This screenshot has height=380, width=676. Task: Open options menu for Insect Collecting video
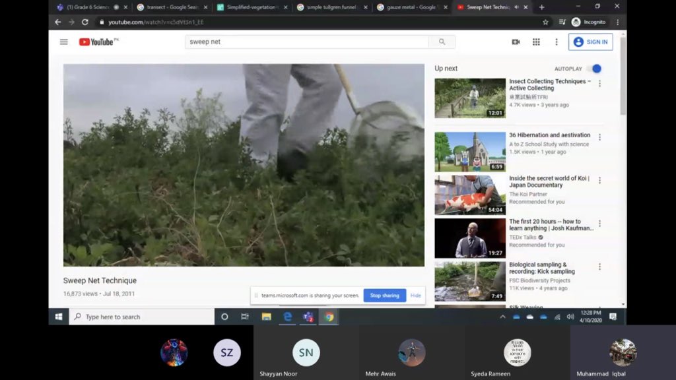point(599,84)
